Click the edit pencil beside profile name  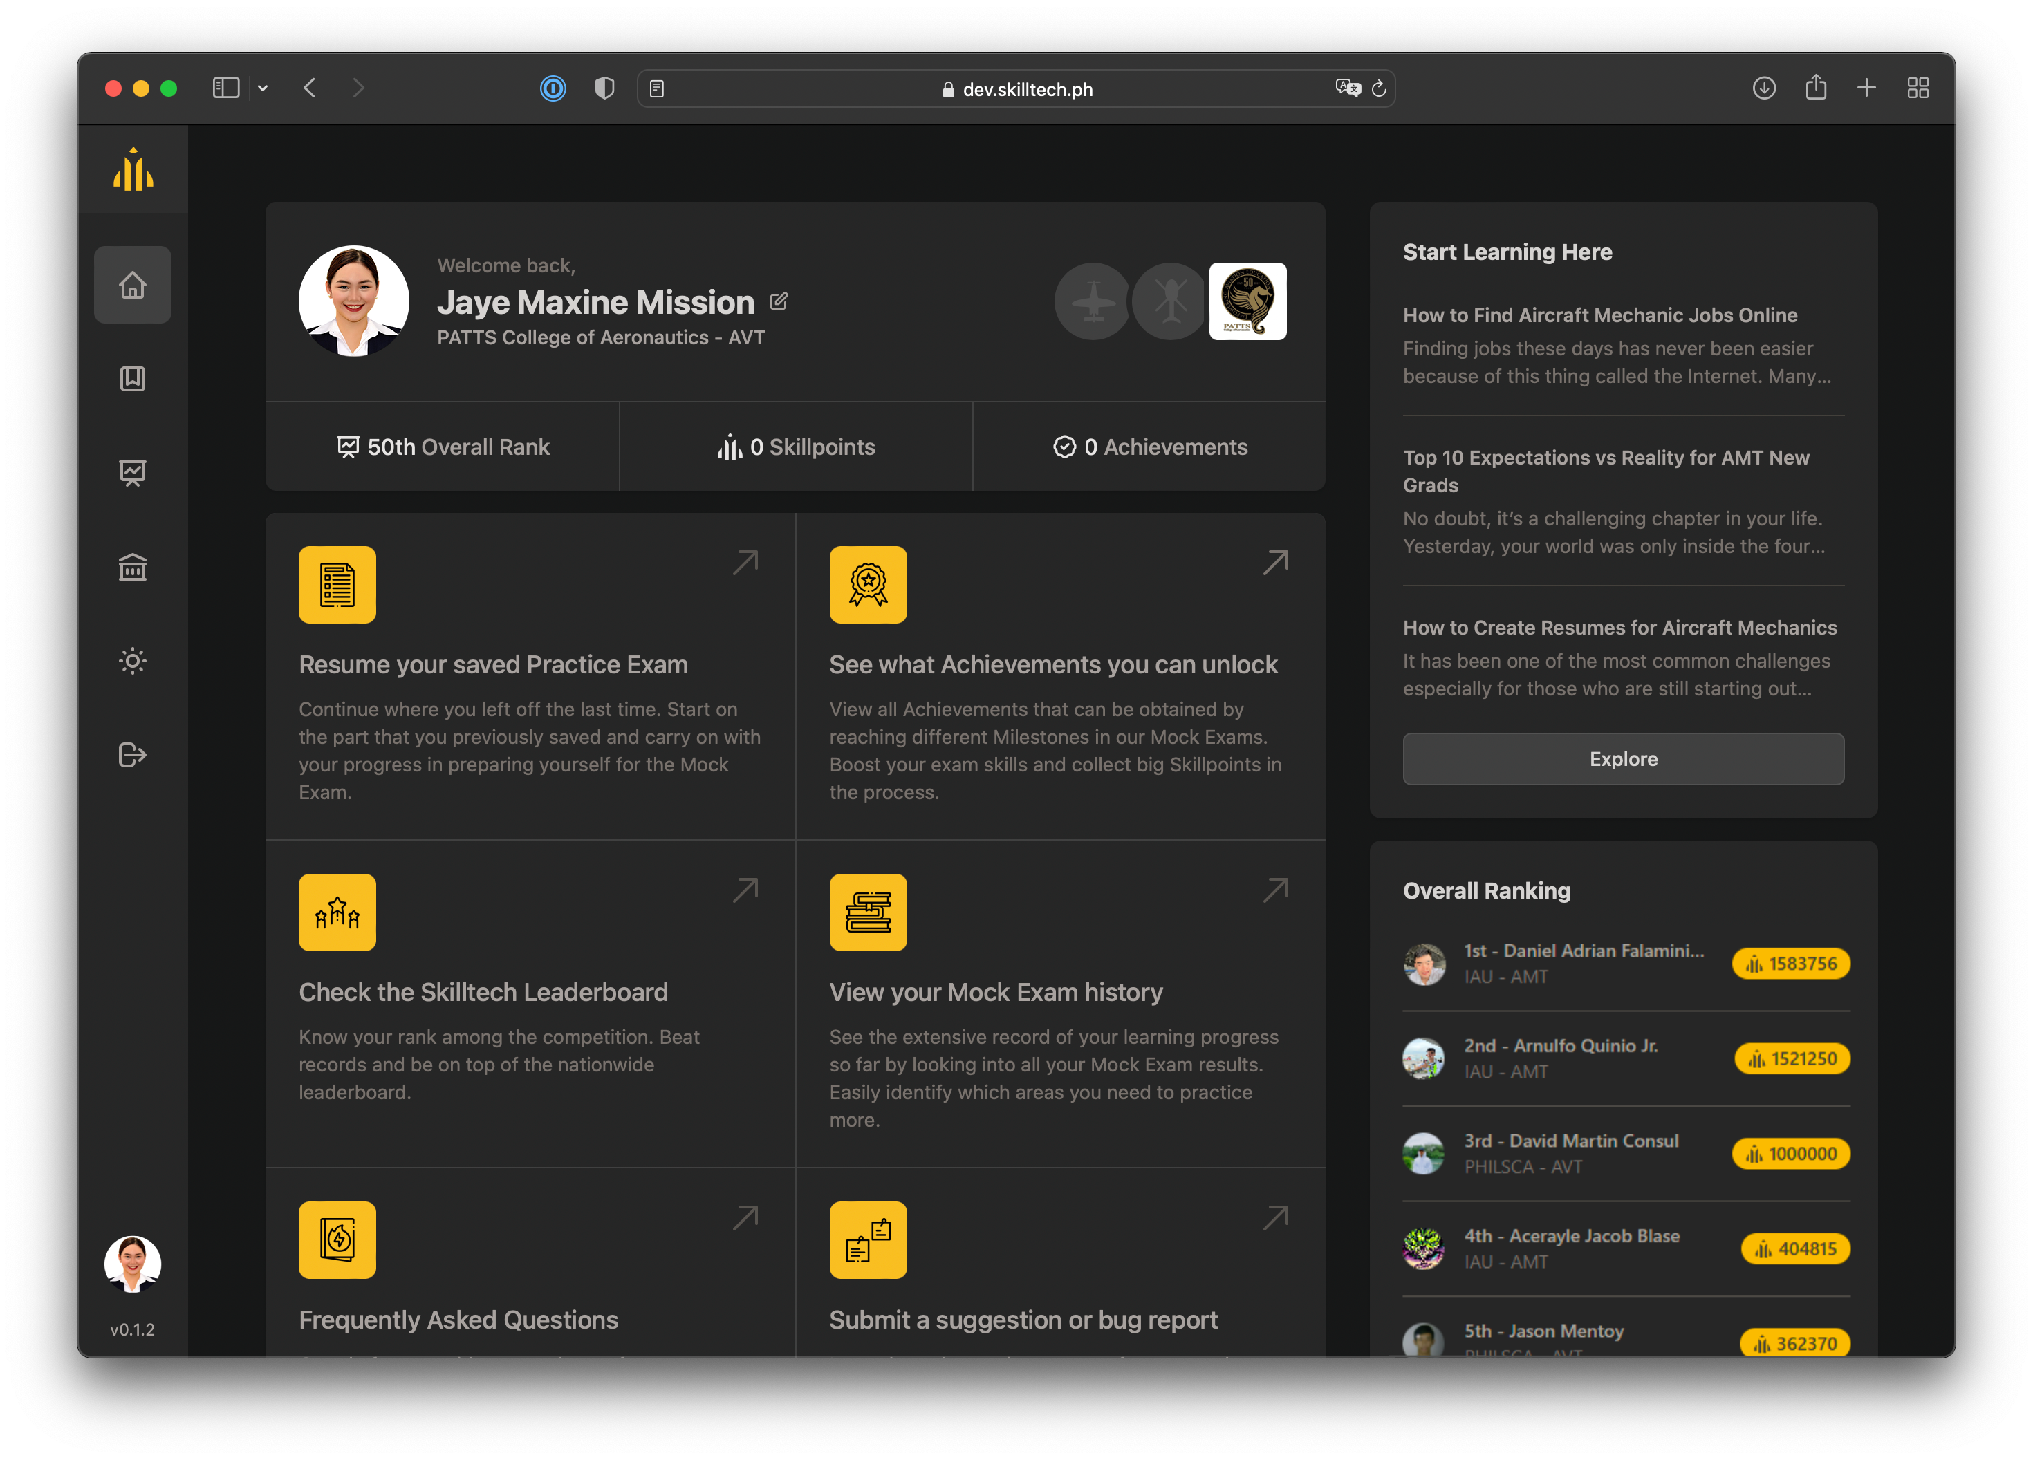(x=778, y=302)
